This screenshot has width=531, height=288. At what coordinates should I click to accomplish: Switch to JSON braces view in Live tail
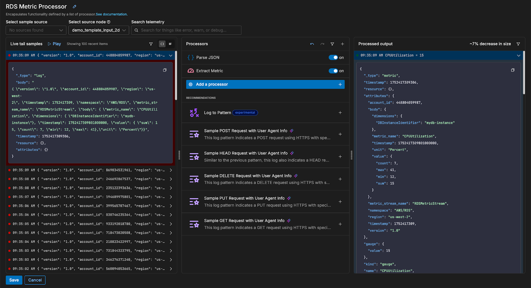(x=162, y=44)
